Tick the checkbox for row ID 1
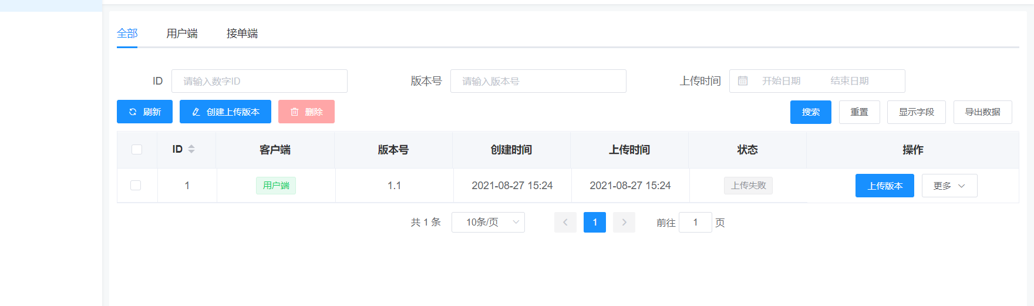The height and width of the screenshot is (306, 1034). click(136, 186)
